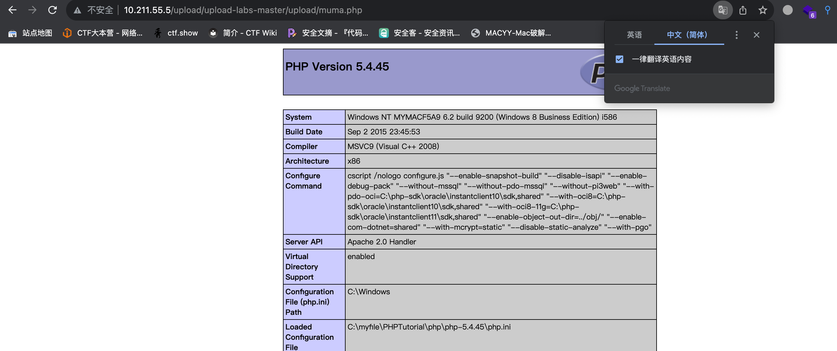The height and width of the screenshot is (351, 837).
Task: Open the grey profile avatar
Action: tap(787, 10)
